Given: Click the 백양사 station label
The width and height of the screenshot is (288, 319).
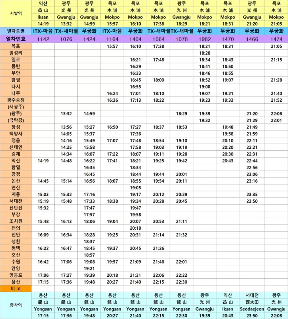Looking at the screenshot, I should coord(16,134).
